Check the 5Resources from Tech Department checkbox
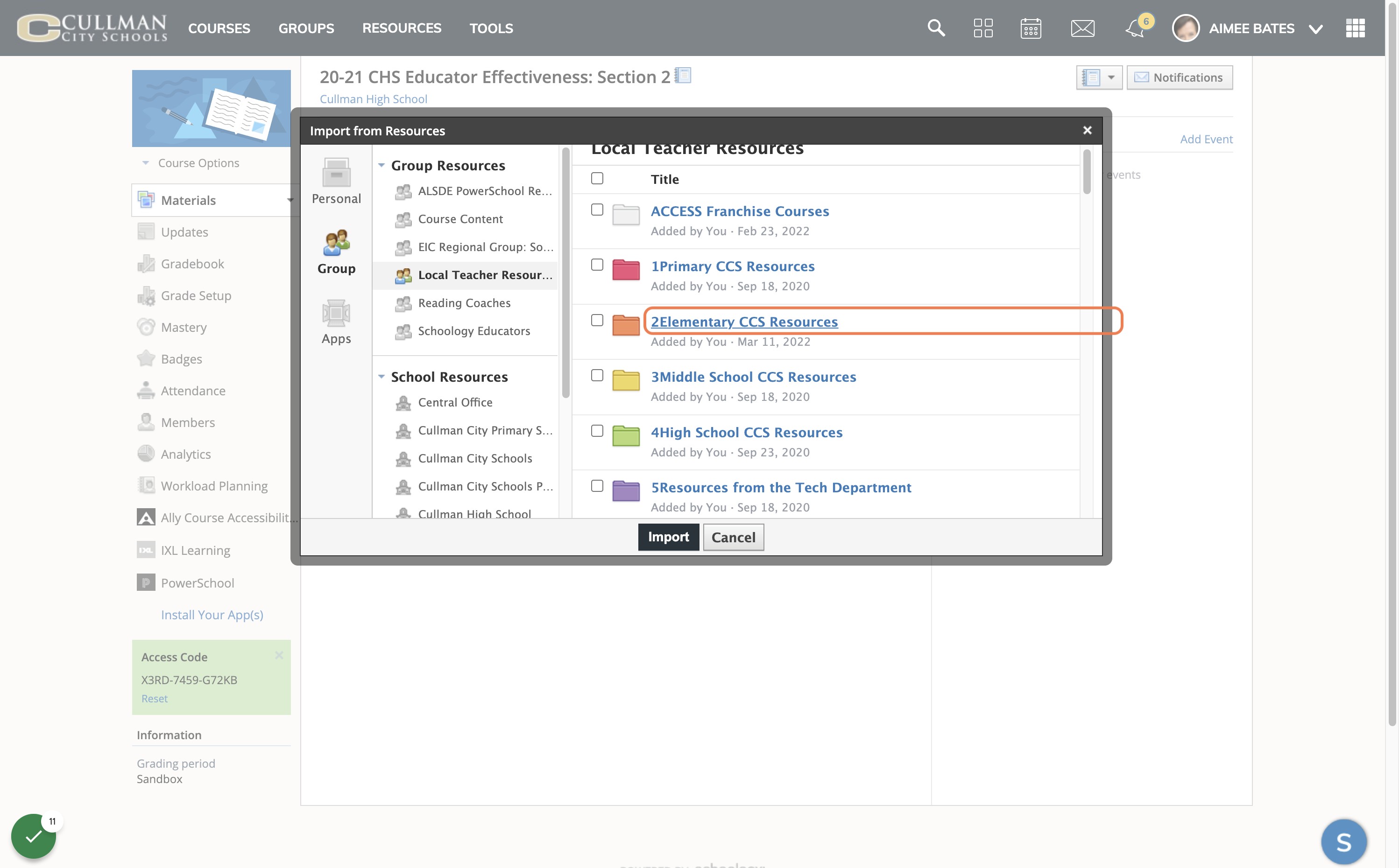Screen dimensions: 1399x868 coord(597,486)
